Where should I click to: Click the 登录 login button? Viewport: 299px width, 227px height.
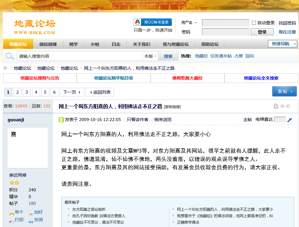[x=262, y=32]
